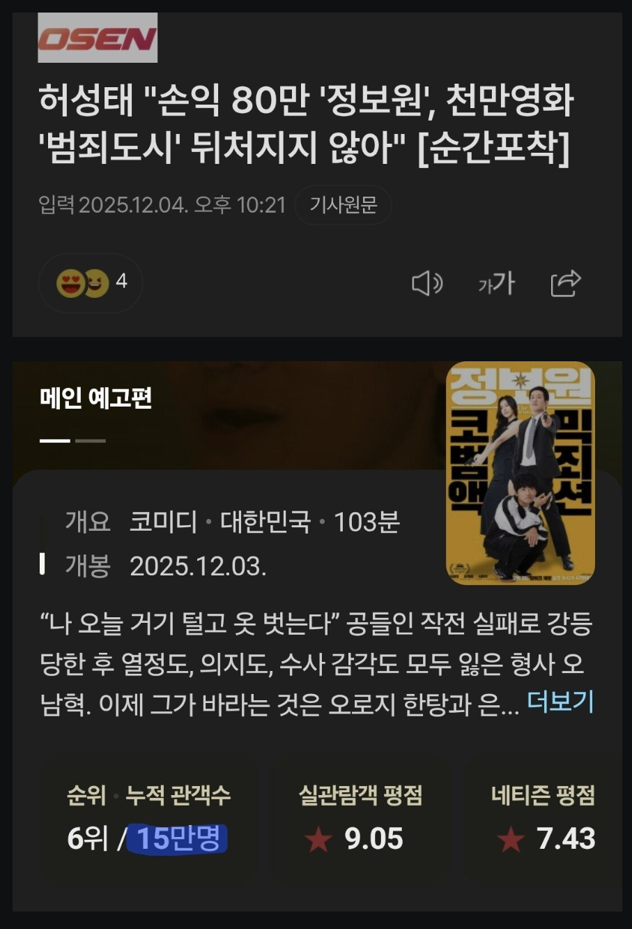Viewport: 632px width, 929px height.
Task: Click the red star by 실관람객 평점
Action: pyautogui.click(x=319, y=839)
